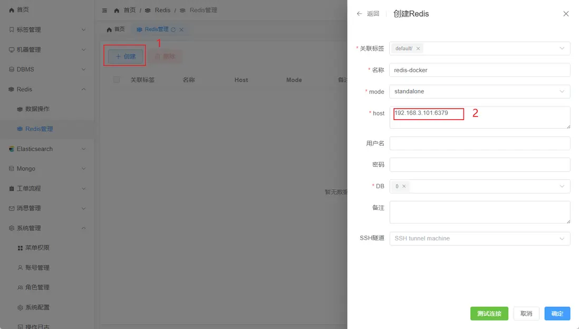
Task: Click the 删除 button
Action: click(165, 56)
